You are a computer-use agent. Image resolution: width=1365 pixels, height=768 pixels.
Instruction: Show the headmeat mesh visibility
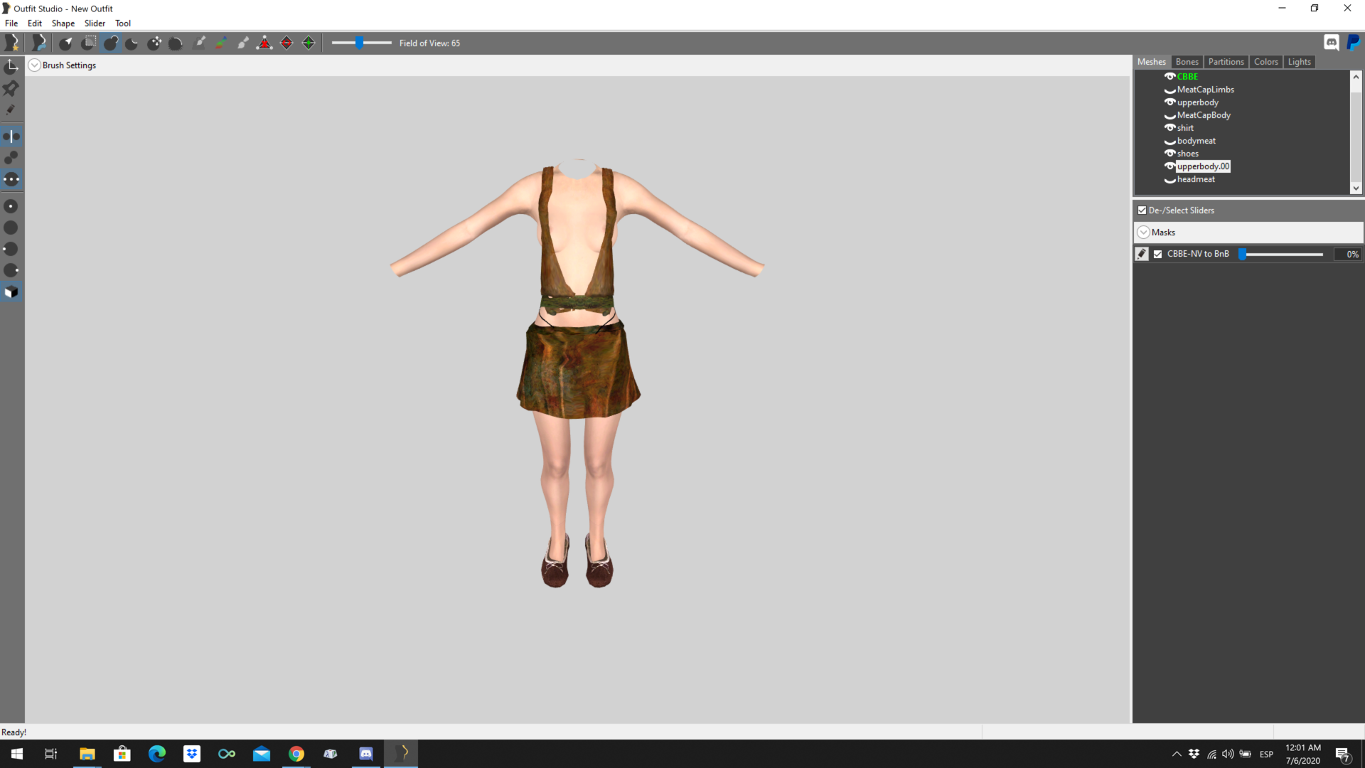pyautogui.click(x=1169, y=180)
